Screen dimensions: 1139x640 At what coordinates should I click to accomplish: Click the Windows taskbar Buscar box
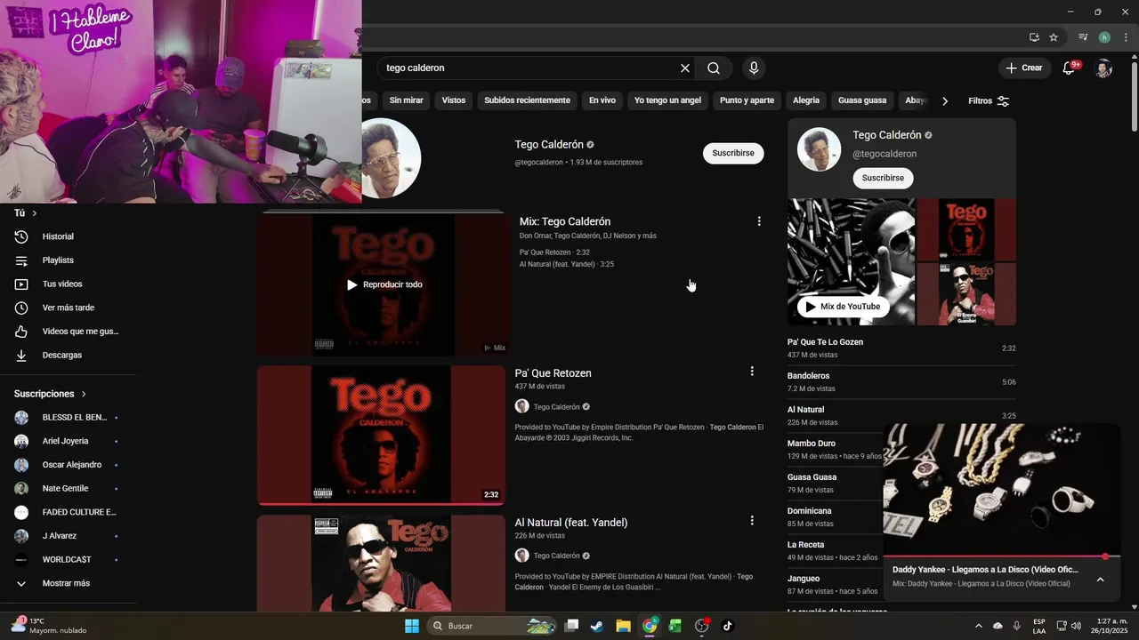pyautogui.click(x=491, y=626)
